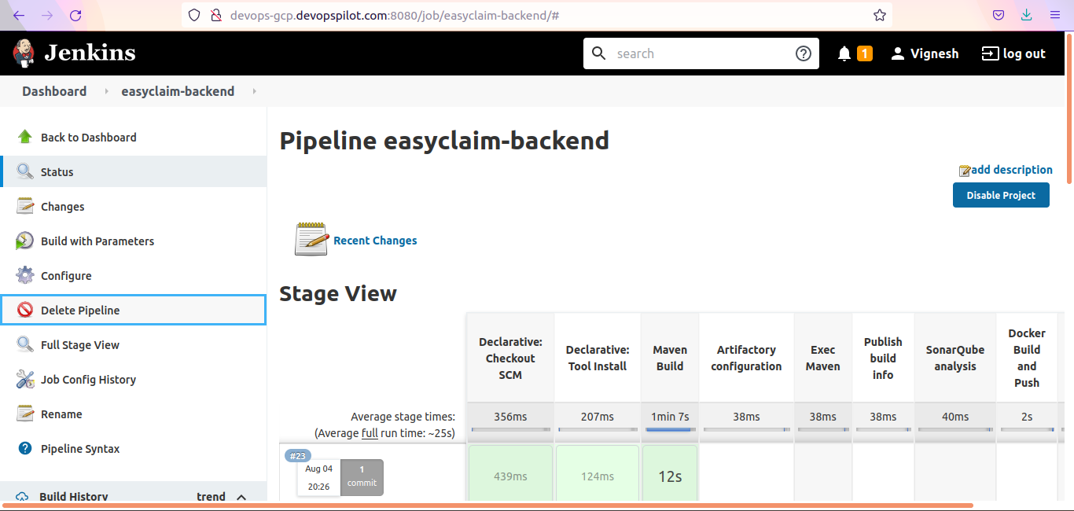This screenshot has height=511, width=1074.
Task: Collapse the Build History section chevron
Action: (241, 497)
